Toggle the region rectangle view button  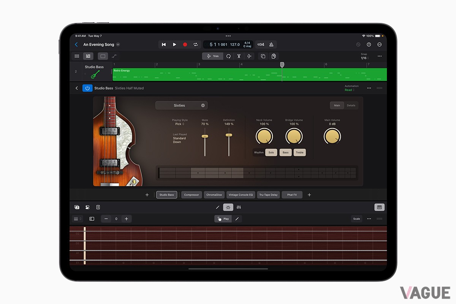pyautogui.click(x=103, y=56)
